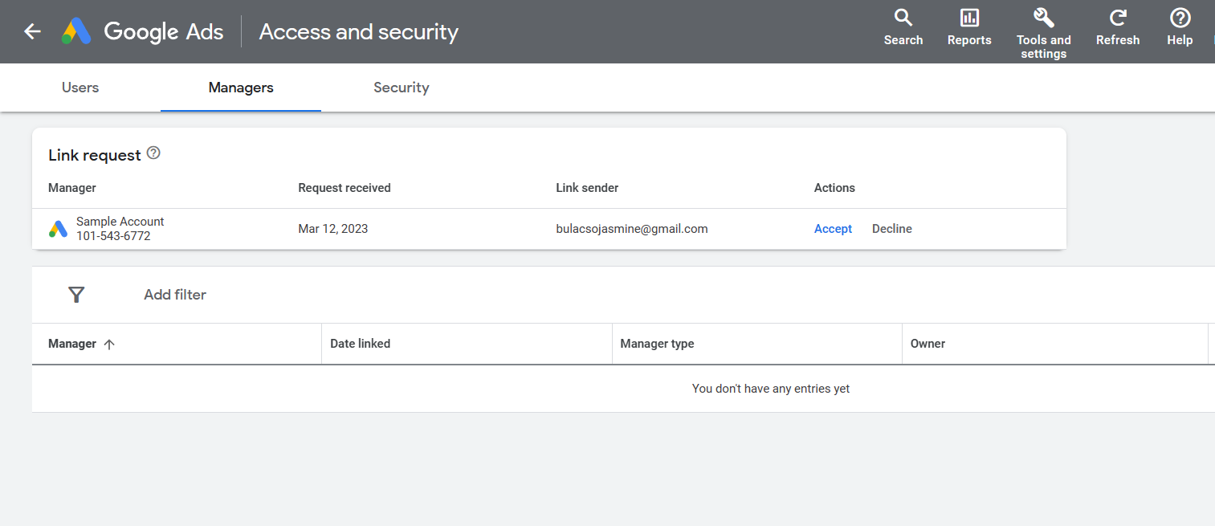Refresh the page
1215x526 pixels.
[1118, 27]
